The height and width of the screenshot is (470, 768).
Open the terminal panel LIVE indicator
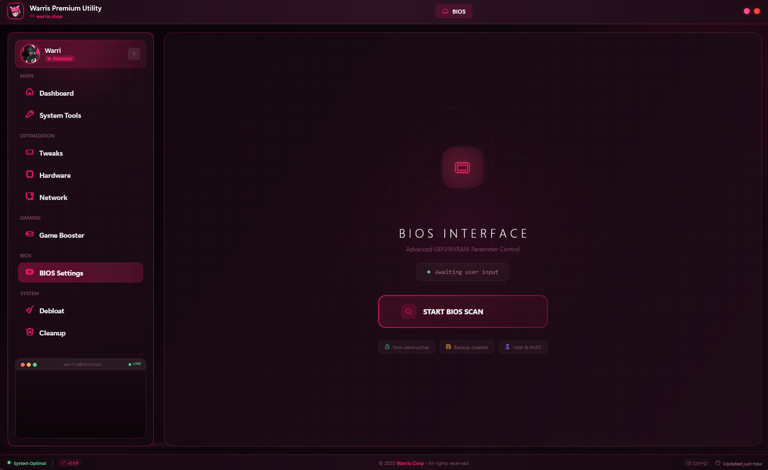tap(134, 364)
